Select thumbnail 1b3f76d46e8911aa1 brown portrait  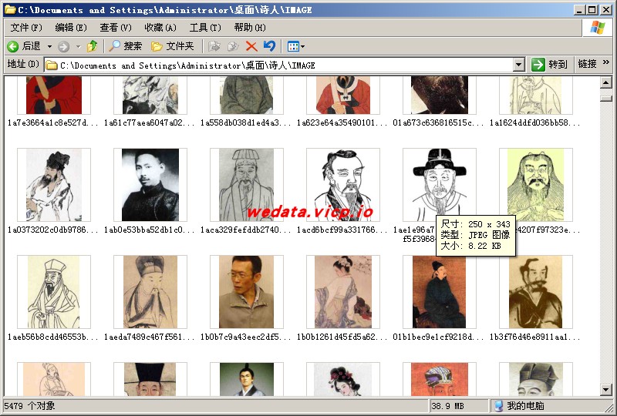tap(536, 292)
